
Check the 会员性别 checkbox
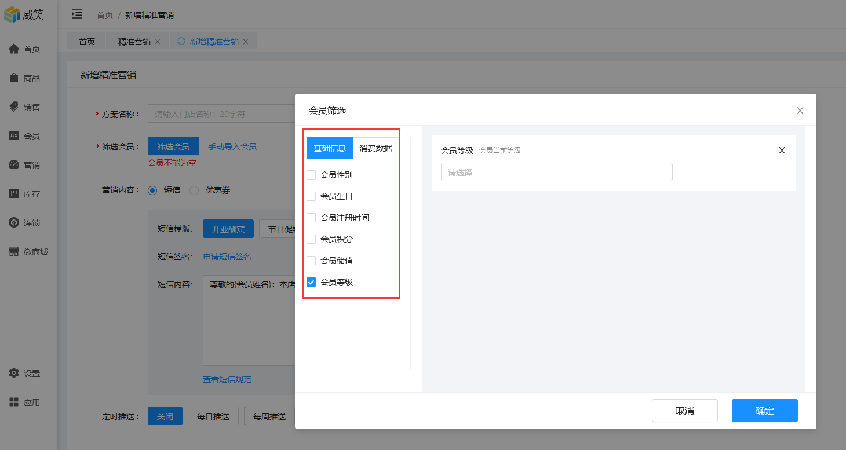coord(311,175)
